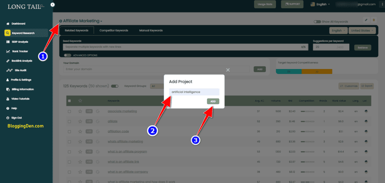
Task: Go to SERP Analysis
Action: [20, 42]
